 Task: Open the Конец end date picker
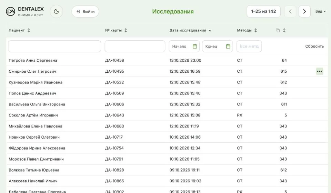tap(218, 46)
